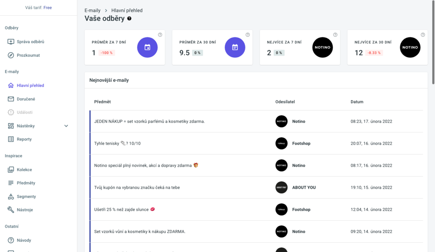
Task: Click the Hlavní přehled home icon
Action: click(x=11, y=85)
